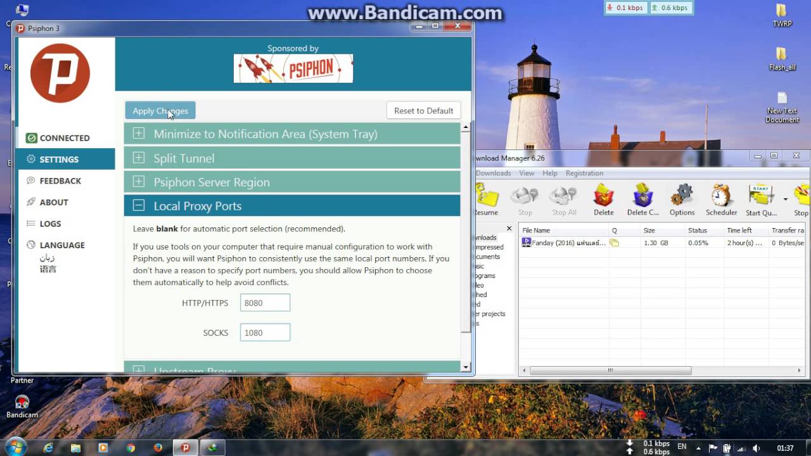Sort downloads by the File Name column
This screenshot has width=811, height=456.
[564, 231]
